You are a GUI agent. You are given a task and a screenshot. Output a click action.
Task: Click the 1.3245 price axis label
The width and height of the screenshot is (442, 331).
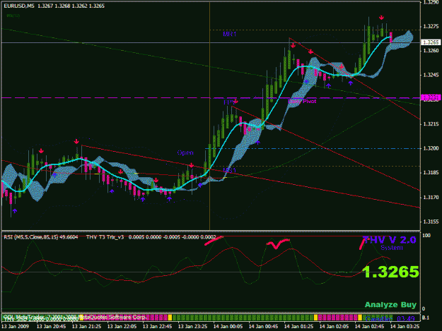click(x=431, y=75)
